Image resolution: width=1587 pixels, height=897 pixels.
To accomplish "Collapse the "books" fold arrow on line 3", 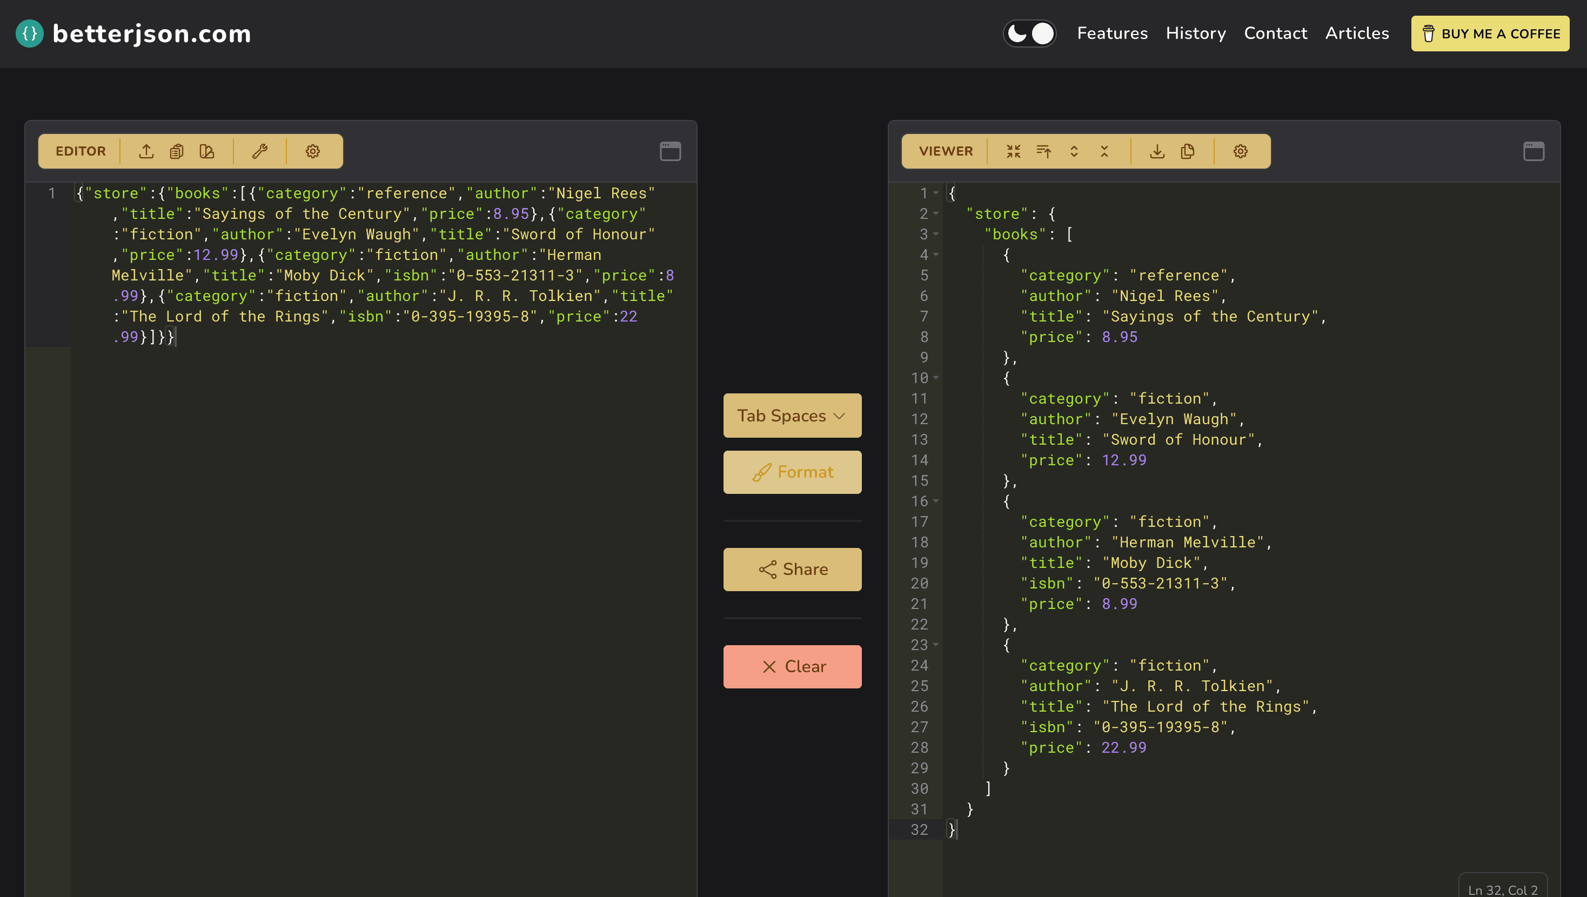I will [x=936, y=235].
